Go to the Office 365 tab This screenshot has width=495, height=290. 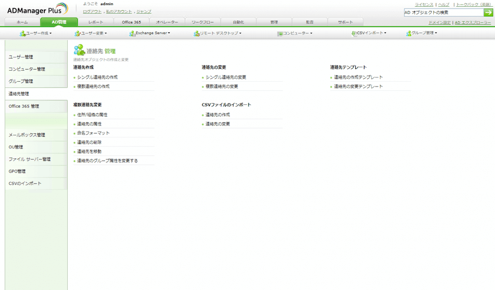point(131,22)
